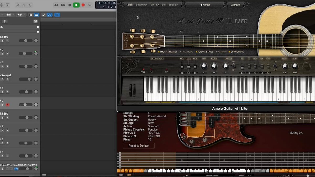
Task: Click the MIC1 fader
Action: point(182,66)
